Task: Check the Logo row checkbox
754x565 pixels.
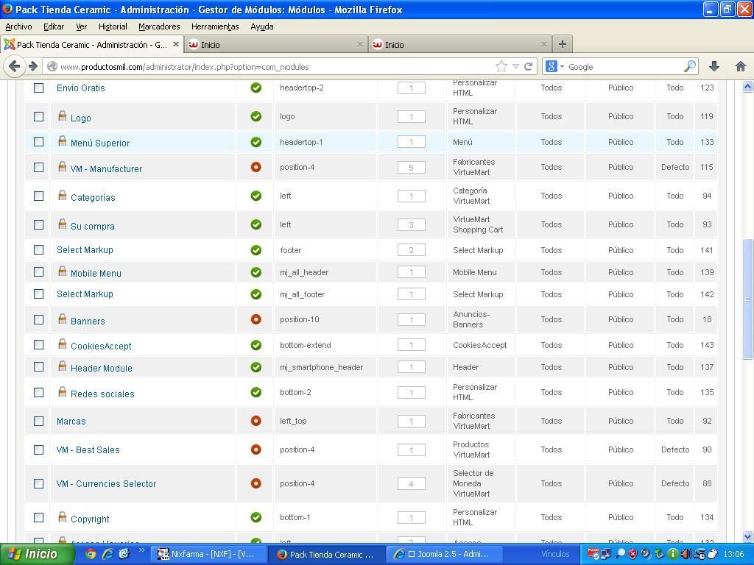Action: (38, 117)
